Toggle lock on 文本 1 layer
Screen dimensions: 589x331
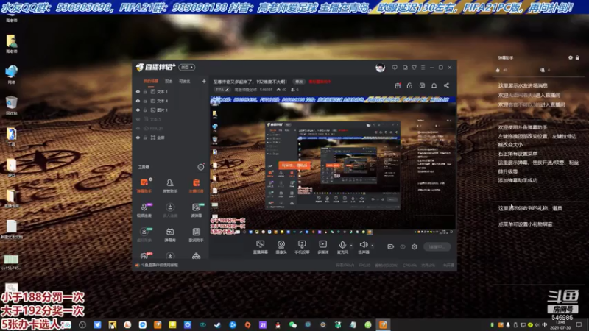[145, 91]
